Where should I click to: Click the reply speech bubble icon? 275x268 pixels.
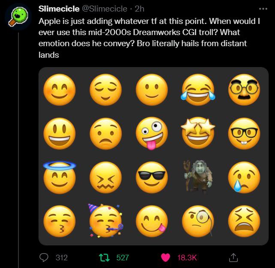tap(45, 257)
